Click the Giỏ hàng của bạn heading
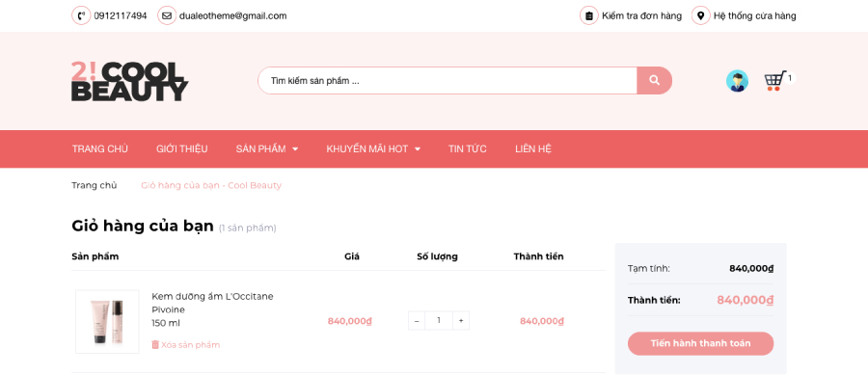Viewport: 868px width, 375px height. click(x=143, y=226)
